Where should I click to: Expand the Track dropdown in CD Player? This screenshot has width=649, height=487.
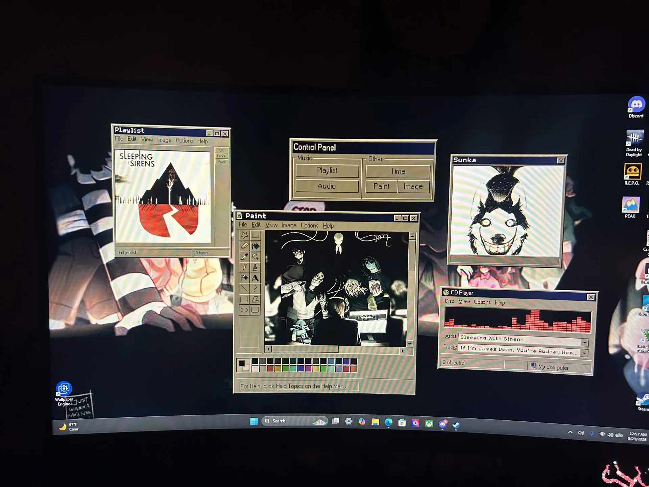pyautogui.click(x=584, y=353)
